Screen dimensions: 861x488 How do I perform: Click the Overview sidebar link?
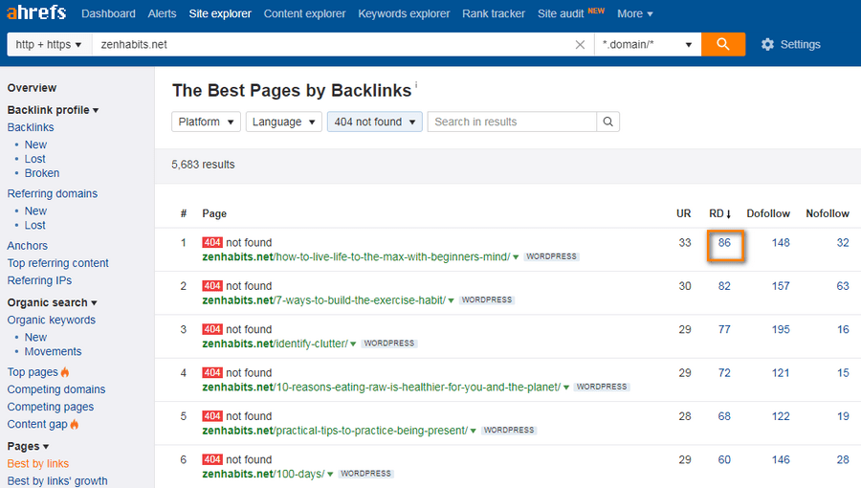[32, 88]
